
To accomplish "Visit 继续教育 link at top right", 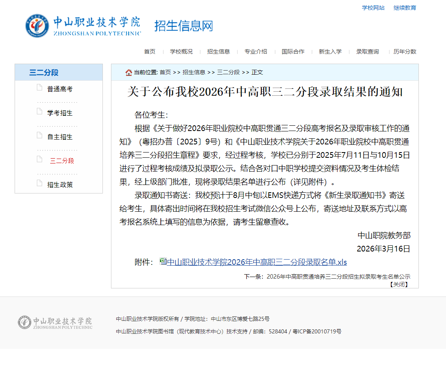I will (x=405, y=8).
